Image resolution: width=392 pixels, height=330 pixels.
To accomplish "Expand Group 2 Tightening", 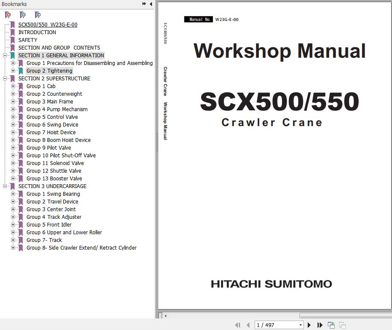I will 13,71.
